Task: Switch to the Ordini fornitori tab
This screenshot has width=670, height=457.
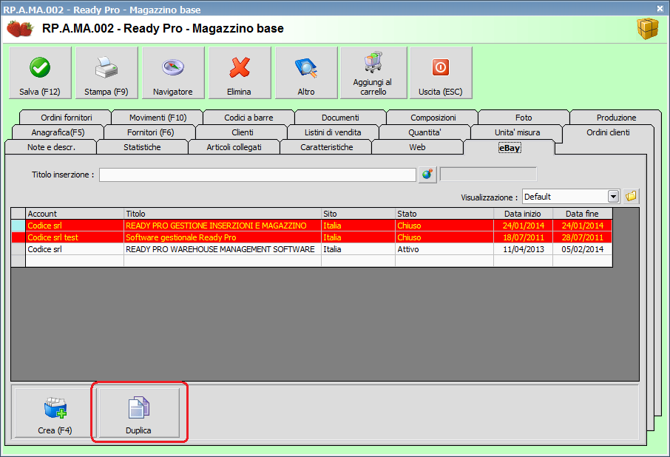Action: click(x=67, y=118)
